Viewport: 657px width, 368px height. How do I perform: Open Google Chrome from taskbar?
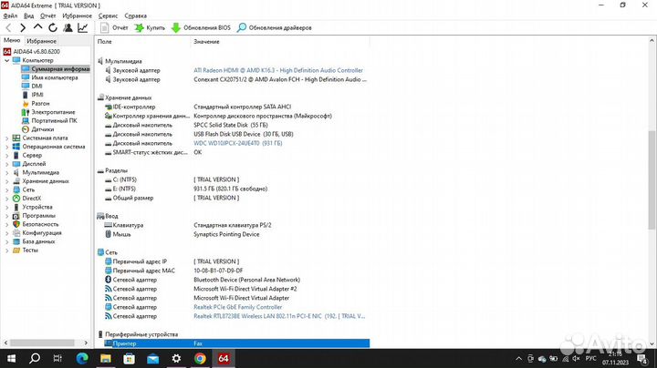(x=200, y=358)
